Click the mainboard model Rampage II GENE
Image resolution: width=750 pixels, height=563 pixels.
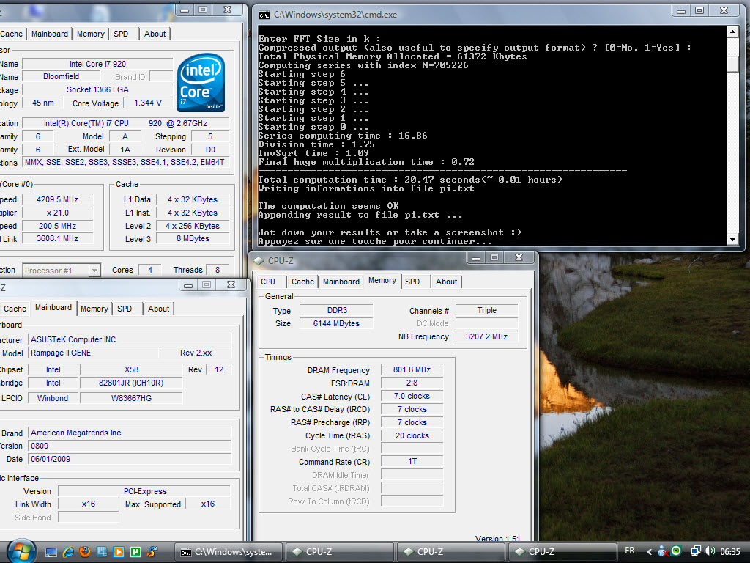point(93,353)
